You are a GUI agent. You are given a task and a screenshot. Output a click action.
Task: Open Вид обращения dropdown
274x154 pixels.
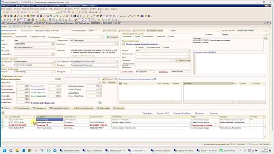(x=54, y=62)
